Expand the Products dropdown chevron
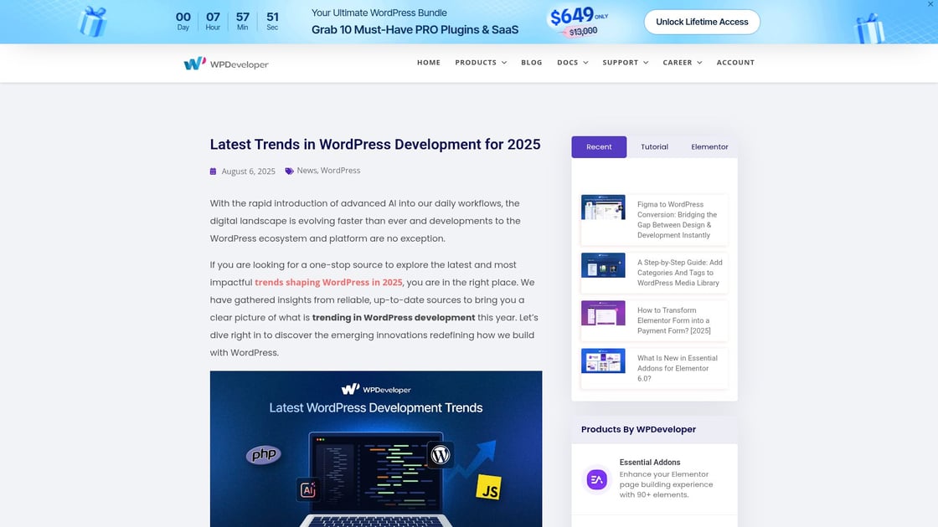Screen dimensions: 938x527 (x=503, y=63)
